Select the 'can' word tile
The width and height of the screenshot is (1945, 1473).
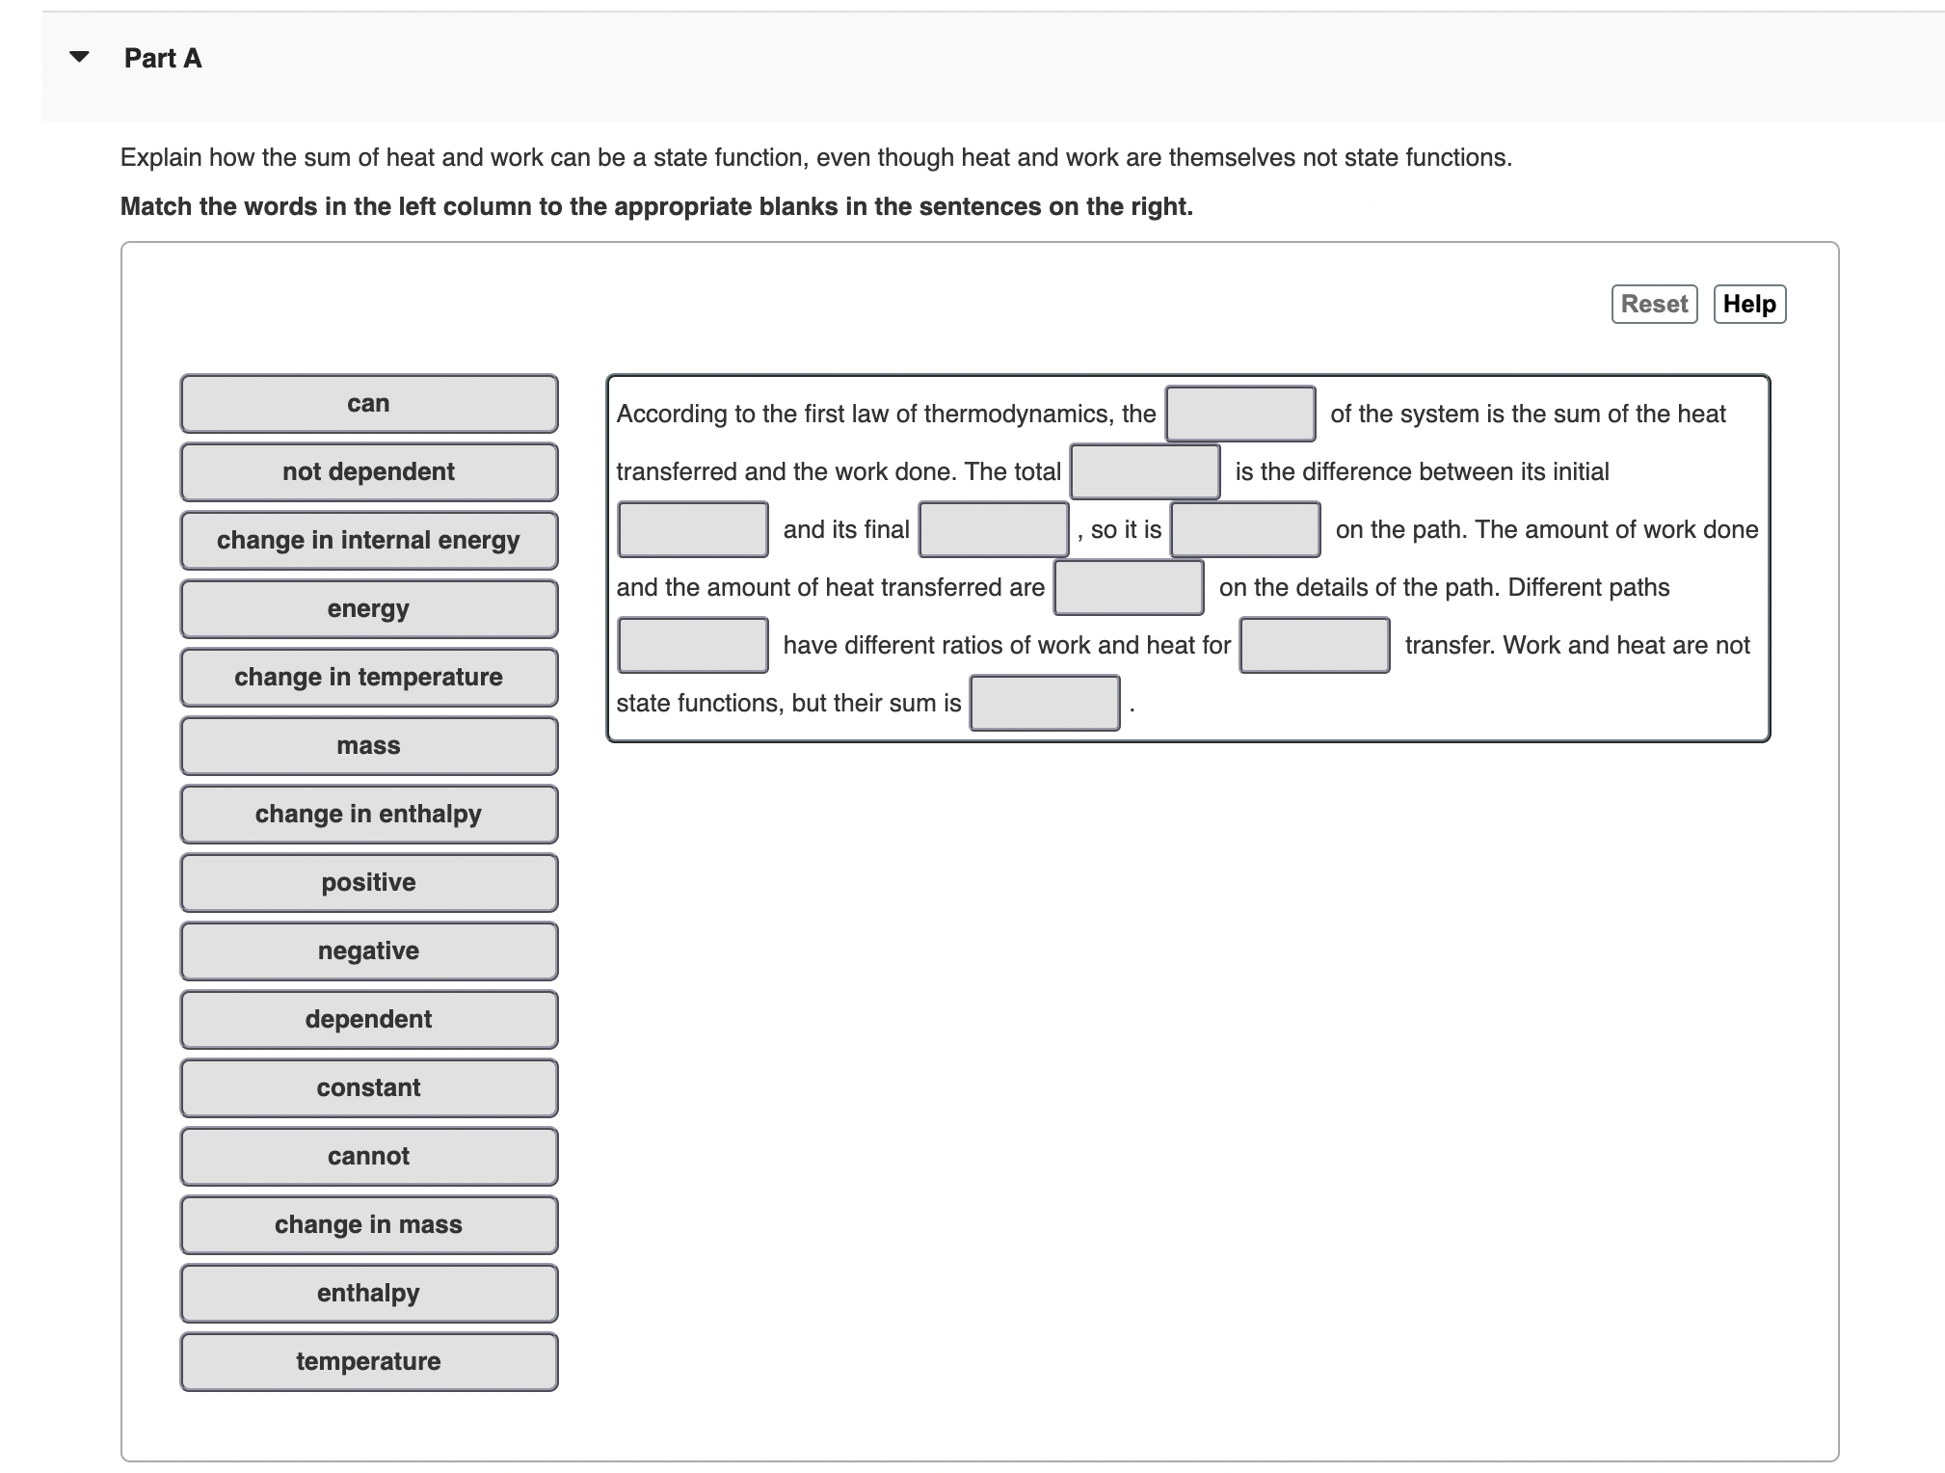(x=368, y=403)
